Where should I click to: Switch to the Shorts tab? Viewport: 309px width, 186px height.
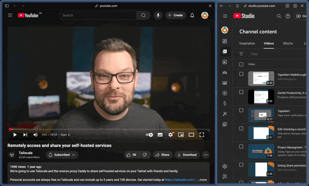[288, 44]
